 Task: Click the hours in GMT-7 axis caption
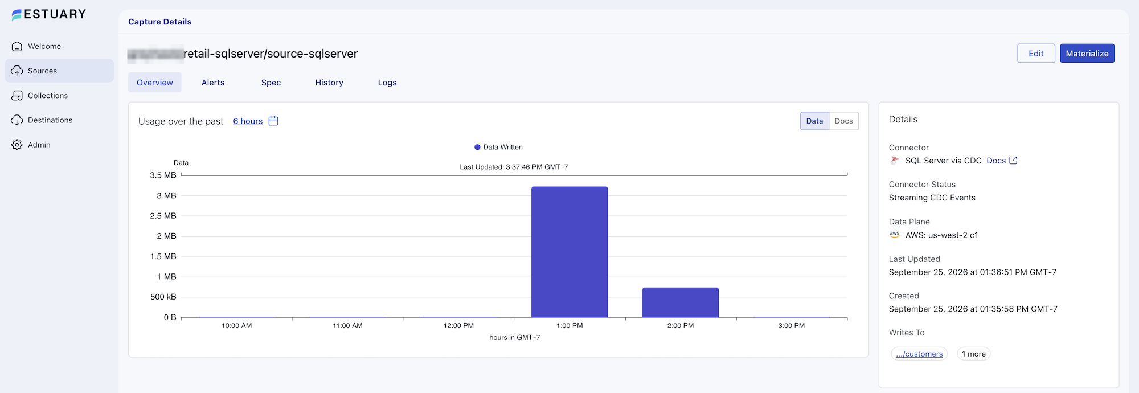515,338
